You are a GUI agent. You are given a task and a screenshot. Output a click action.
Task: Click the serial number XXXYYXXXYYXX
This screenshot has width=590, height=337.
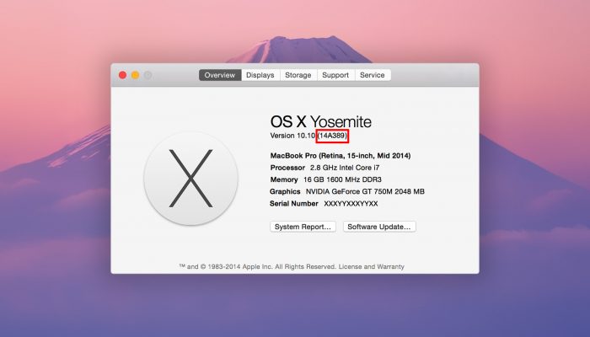[x=351, y=204]
